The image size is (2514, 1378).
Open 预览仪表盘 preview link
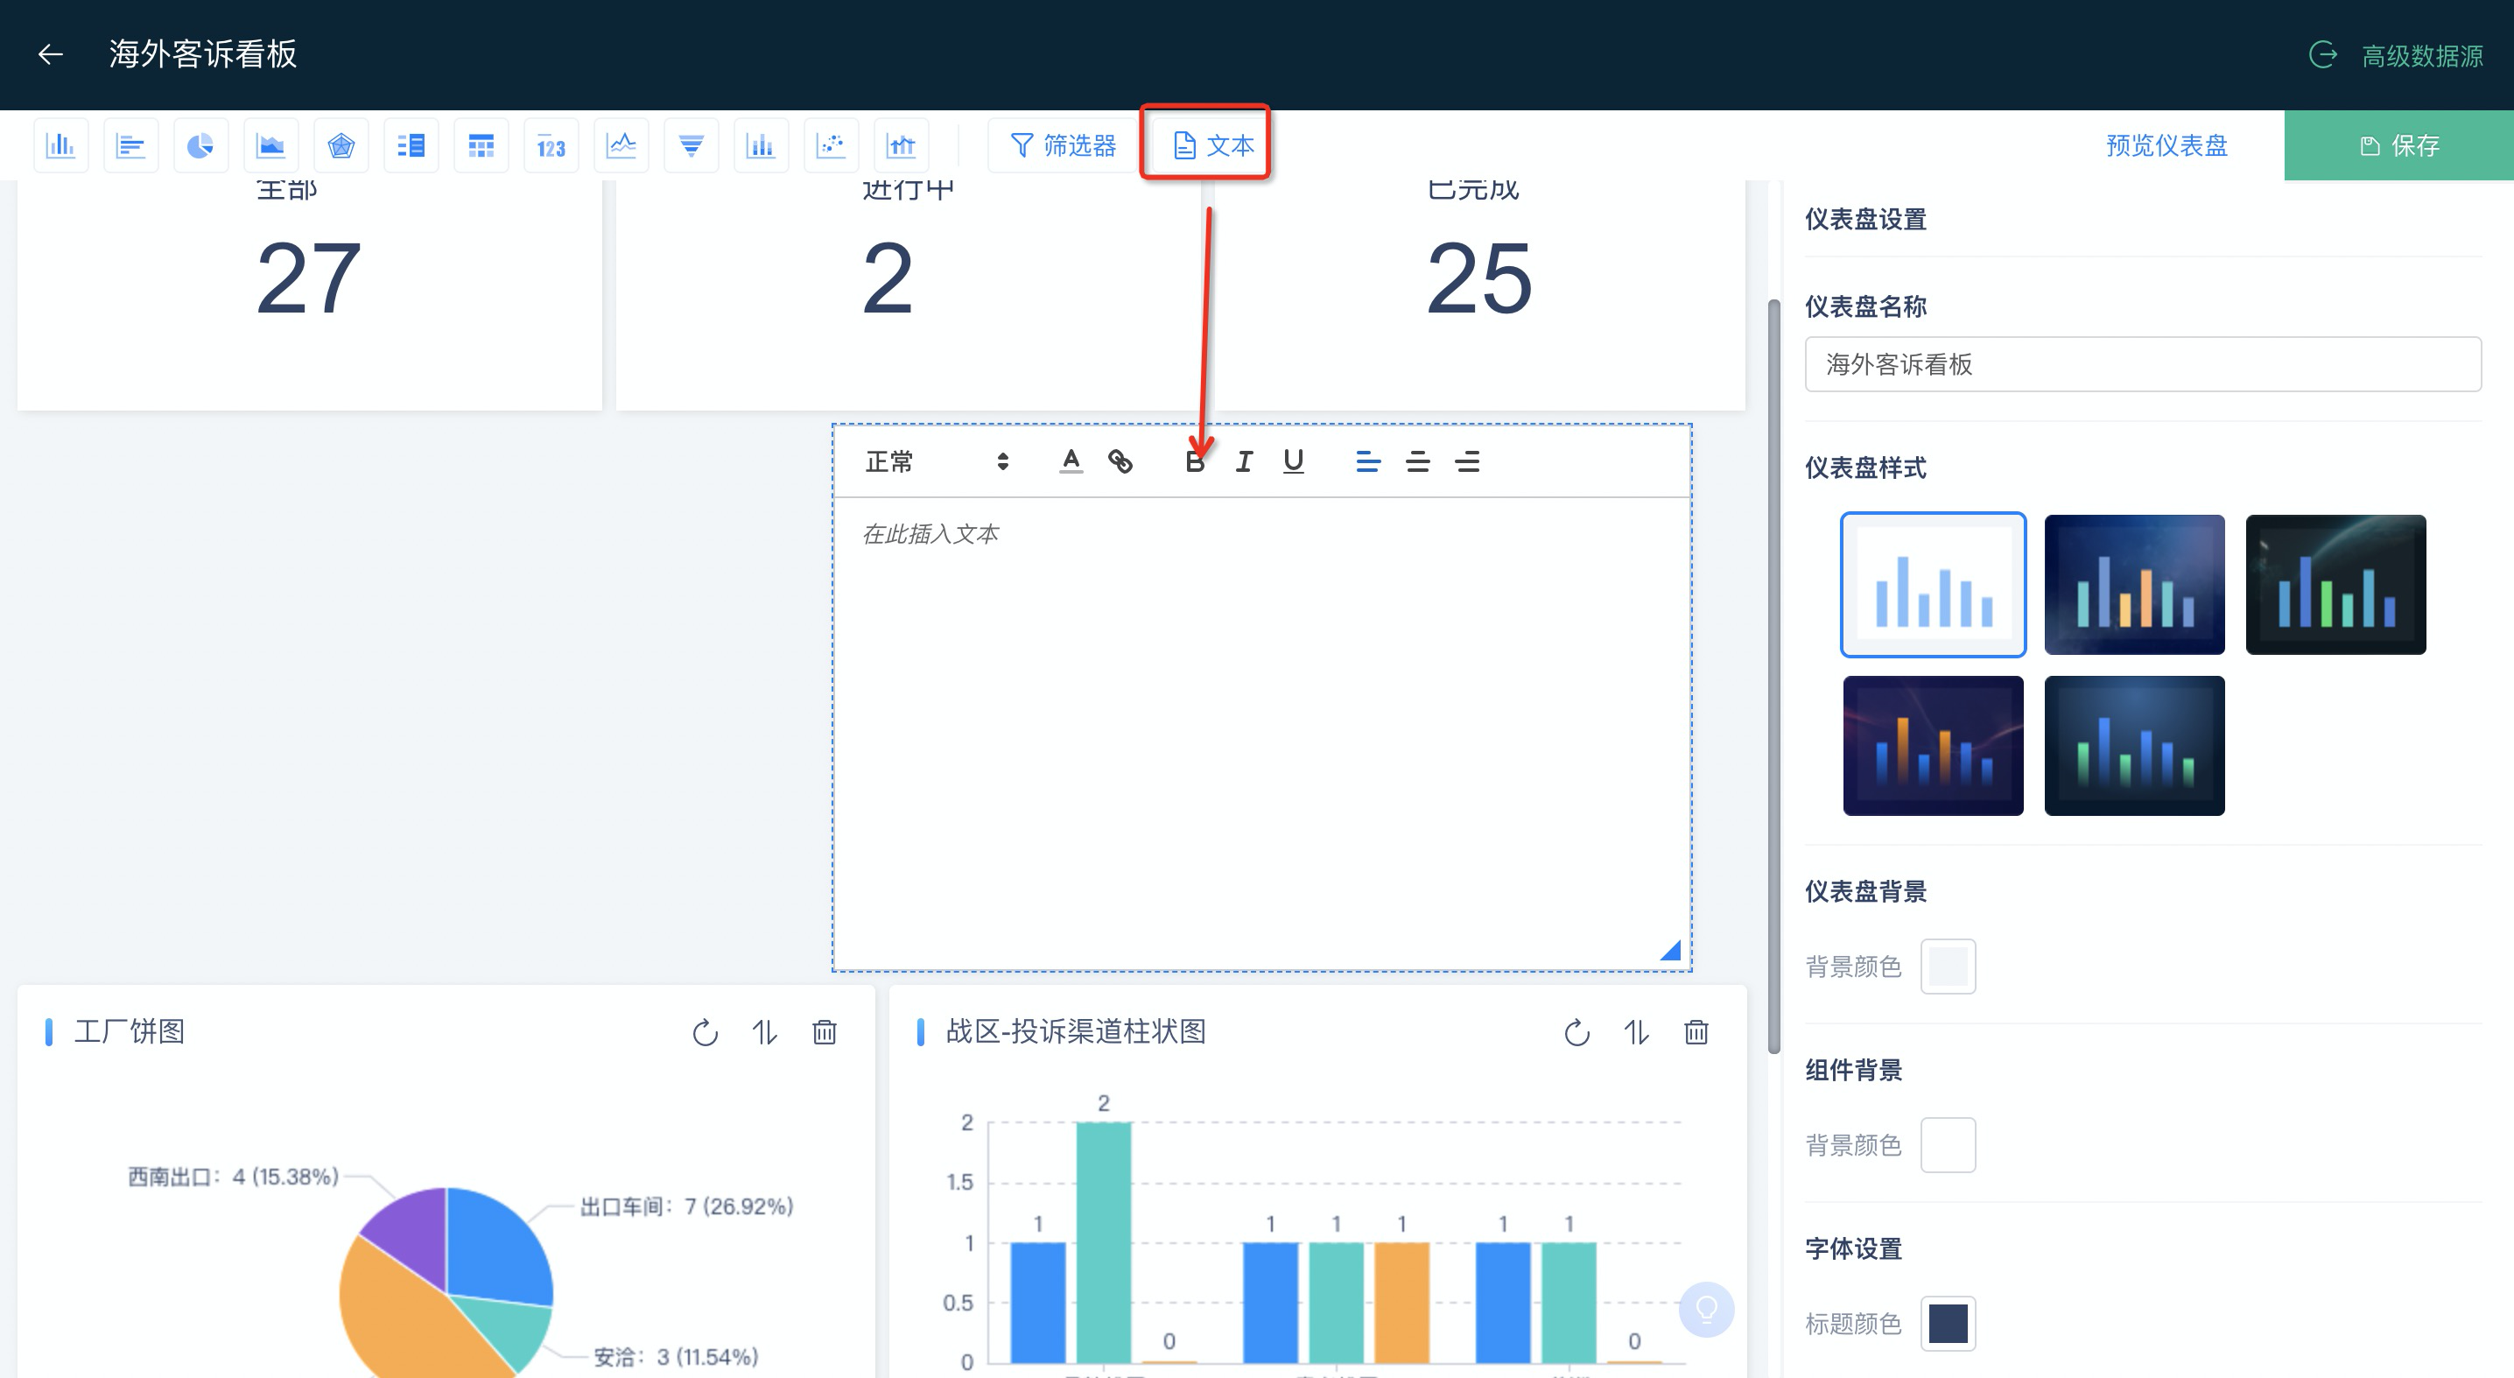pyautogui.click(x=2166, y=145)
